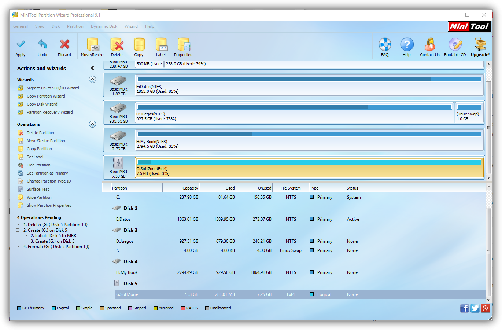This screenshot has width=502, height=330.
Task: Click the Delete partition toolbar icon
Action: click(x=117, y=48)
